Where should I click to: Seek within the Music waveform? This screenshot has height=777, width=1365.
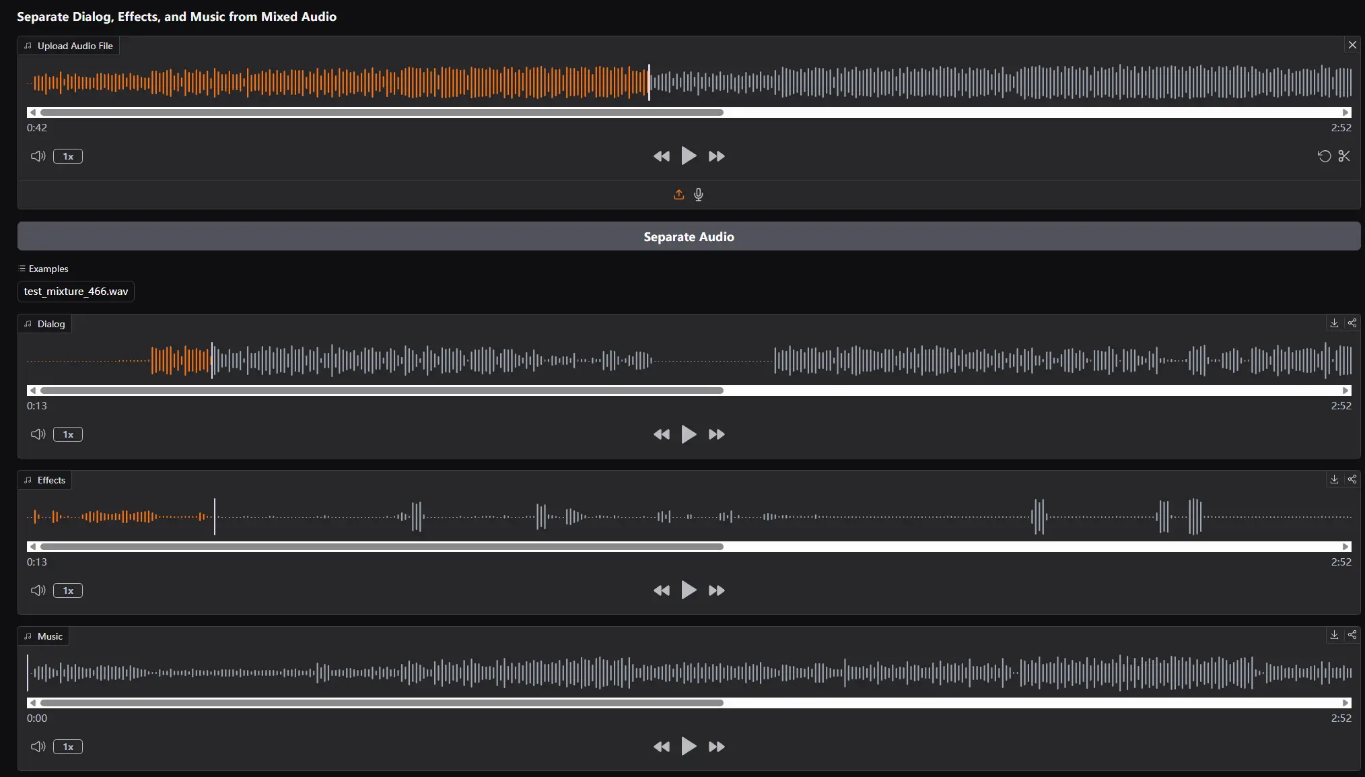689,673
